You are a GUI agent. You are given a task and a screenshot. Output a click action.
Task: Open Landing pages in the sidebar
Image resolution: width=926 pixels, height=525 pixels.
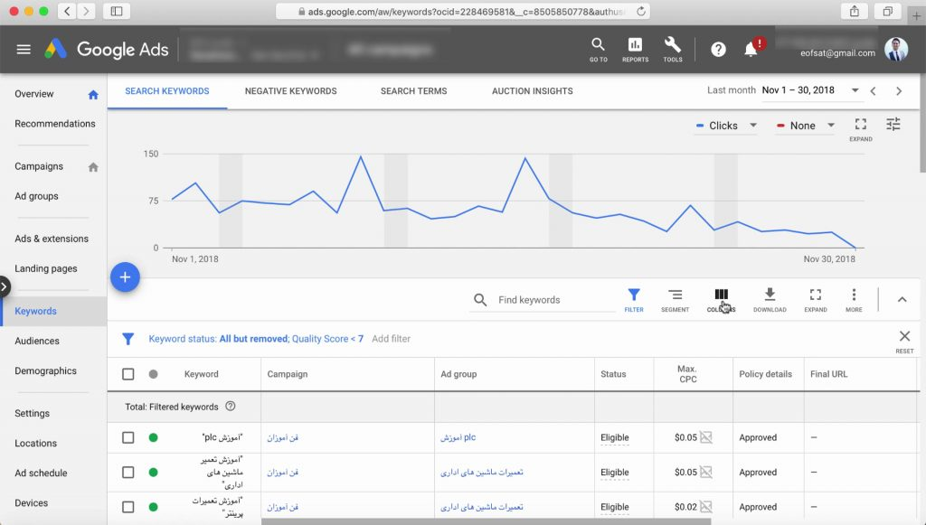pos(46,268)
